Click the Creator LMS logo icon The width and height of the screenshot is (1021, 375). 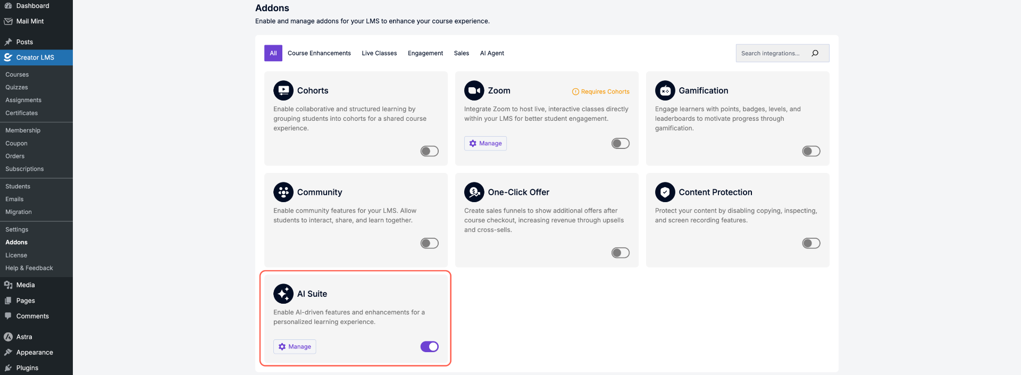(x=8, y=57)
